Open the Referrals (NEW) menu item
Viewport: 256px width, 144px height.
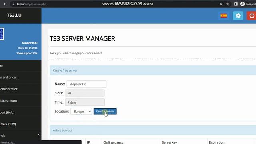click(x=20, y=124)
